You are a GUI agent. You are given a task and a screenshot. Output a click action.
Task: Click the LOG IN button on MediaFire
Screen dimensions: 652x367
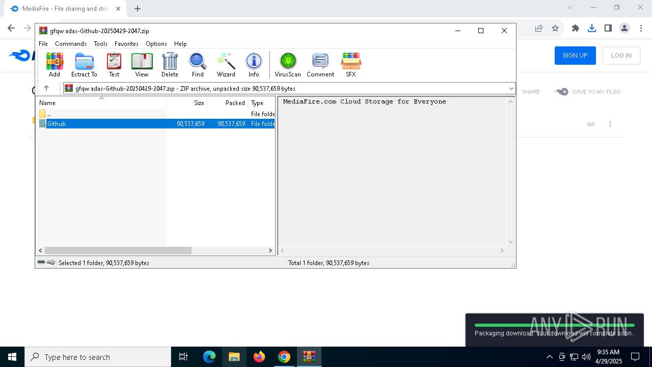621,56
